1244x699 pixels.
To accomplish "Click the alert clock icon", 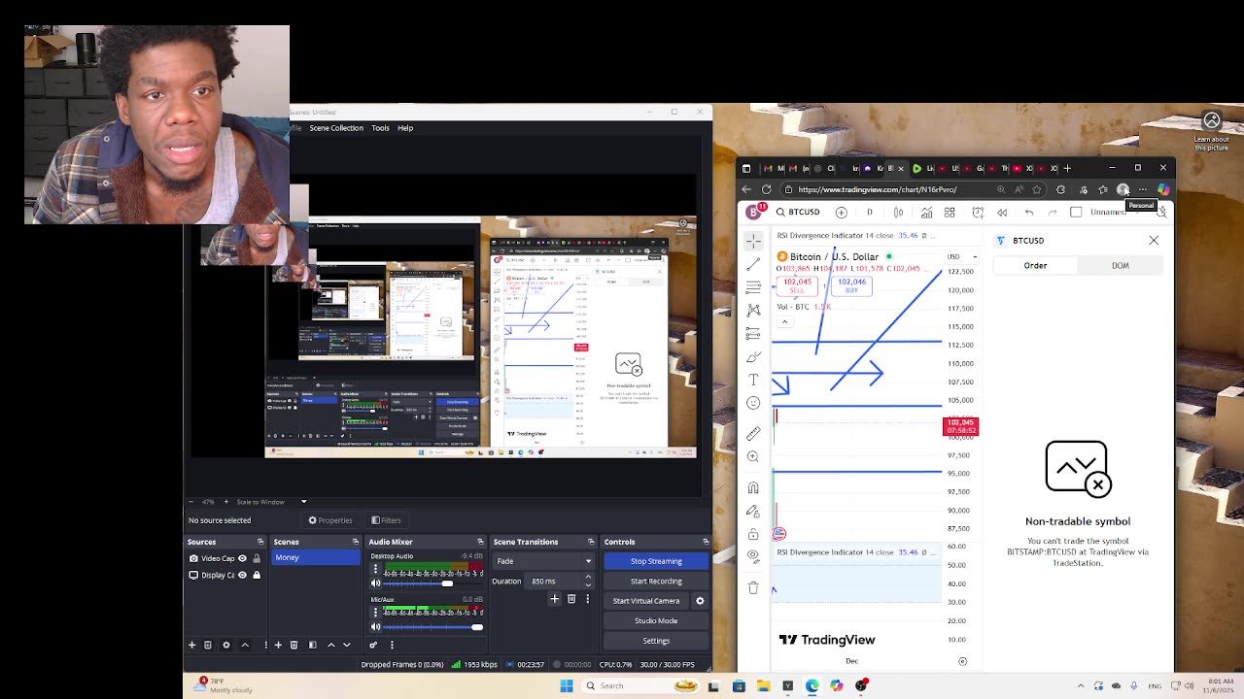I will (978, 212).
